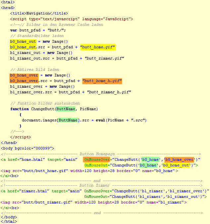Viewport: 210px width, 224px height.
Task: Click the italic string "butt_zimmer_h.gif"
Action: point(109,92)
